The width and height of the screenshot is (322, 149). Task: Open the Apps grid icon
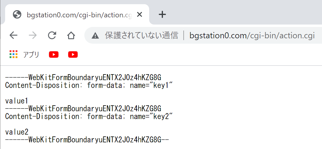click(x=14, y=54)
